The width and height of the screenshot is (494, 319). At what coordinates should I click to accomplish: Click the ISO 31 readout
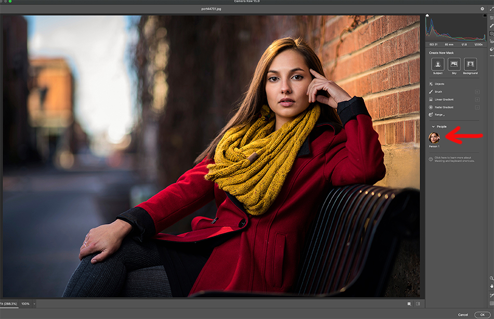433,45
